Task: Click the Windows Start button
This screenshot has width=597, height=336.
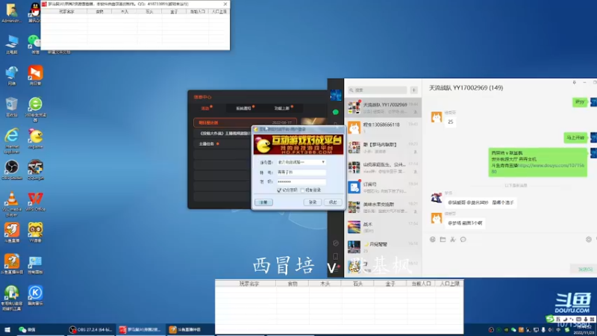Action: [7, 329]
